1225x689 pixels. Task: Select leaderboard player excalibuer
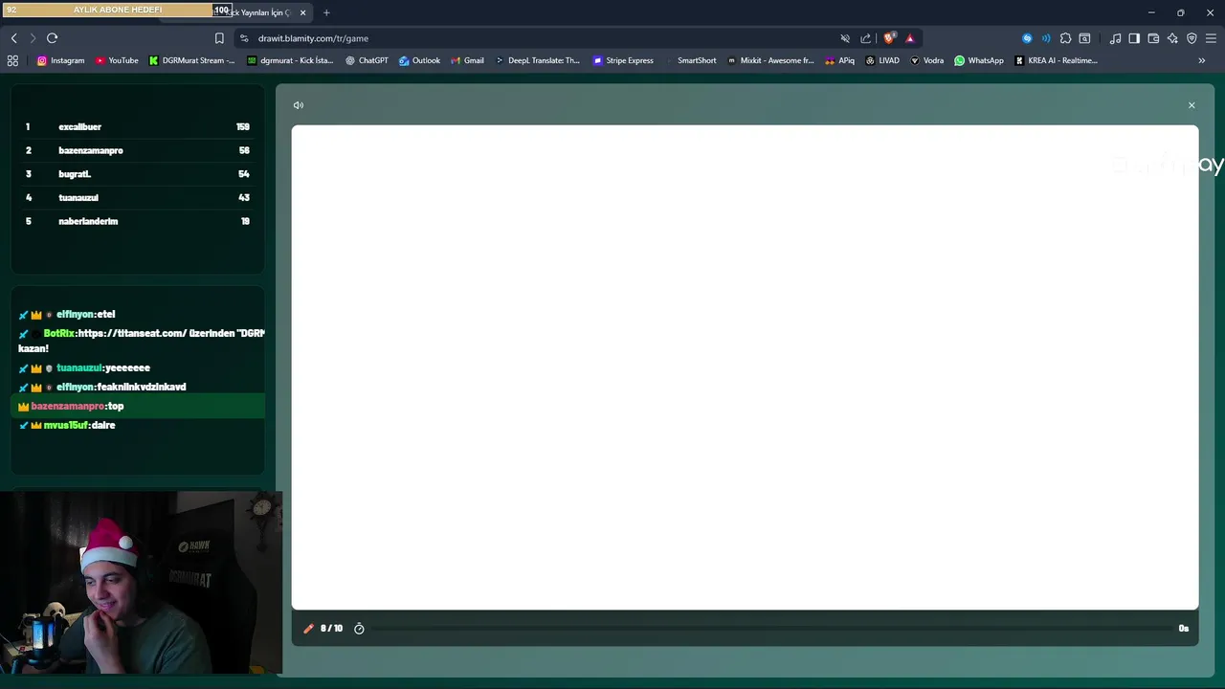[138, 126]
